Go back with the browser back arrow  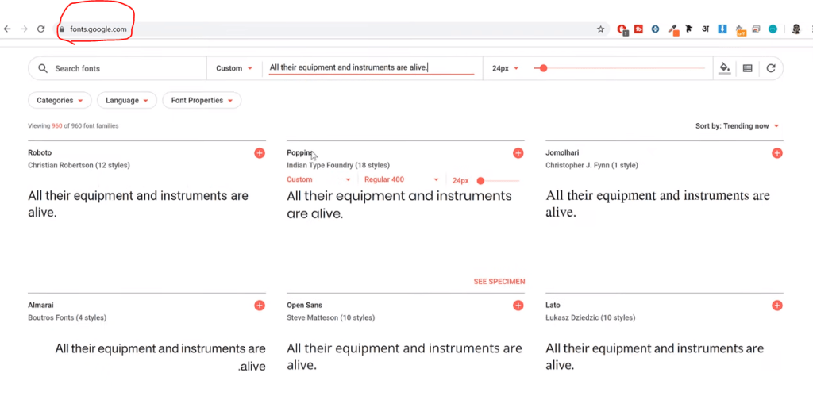pos(7,29)
